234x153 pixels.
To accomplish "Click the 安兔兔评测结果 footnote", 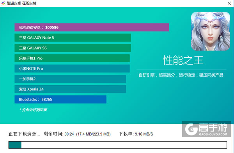I will pos(33,110).
